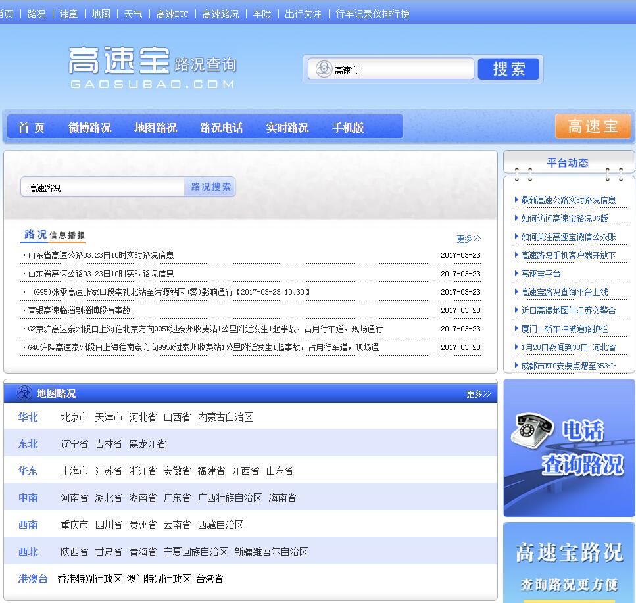Switch to the 实时路况 tab
This screenshot has height=603, width=636.
(287, 128)
